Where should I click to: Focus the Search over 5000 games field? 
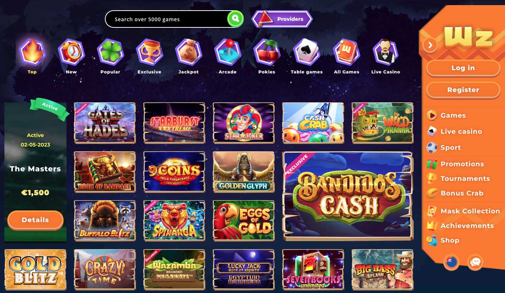coord(166,19)
